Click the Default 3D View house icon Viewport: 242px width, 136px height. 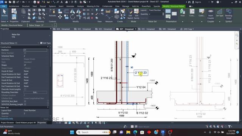[67, 2]
